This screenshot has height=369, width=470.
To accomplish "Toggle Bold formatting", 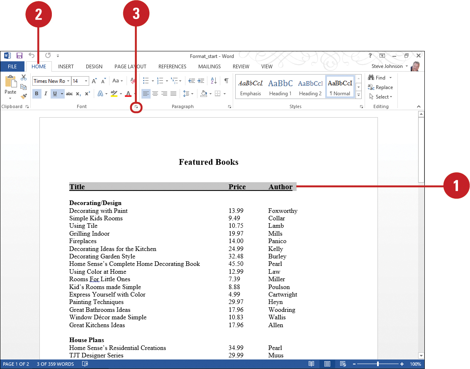I will (x=37, y=94).
